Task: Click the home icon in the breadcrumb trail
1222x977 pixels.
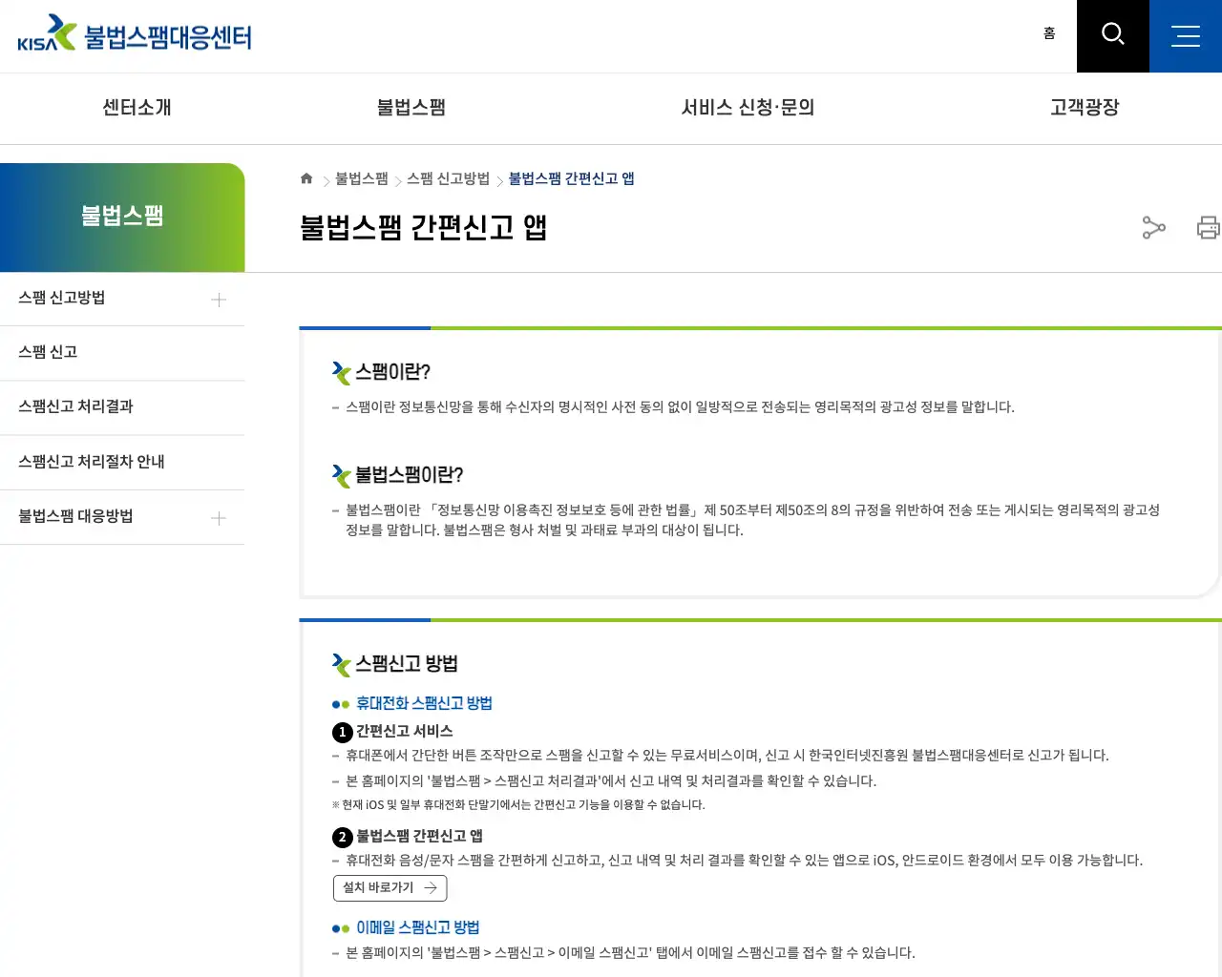Action: tap(306, 177)
